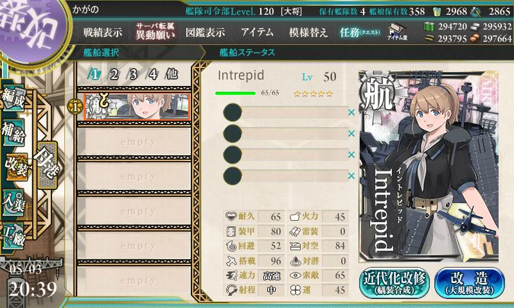Return to 母港 home port button

point(48,165)
